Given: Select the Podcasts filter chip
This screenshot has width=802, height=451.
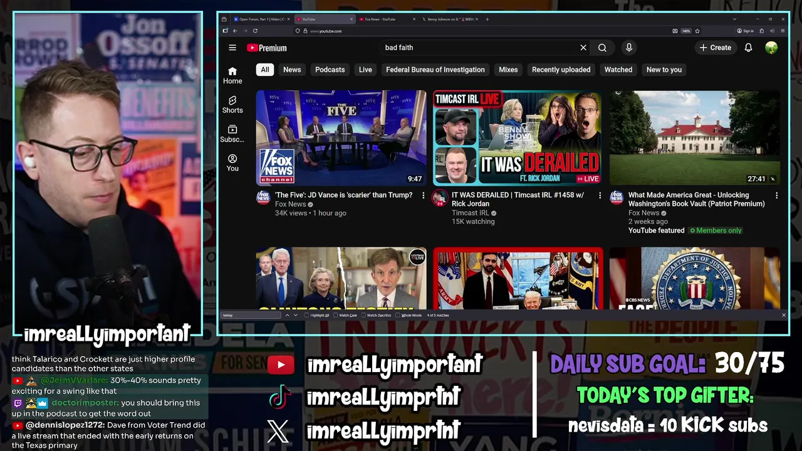Looking at the screenshot, I should [x=330, y=70].
